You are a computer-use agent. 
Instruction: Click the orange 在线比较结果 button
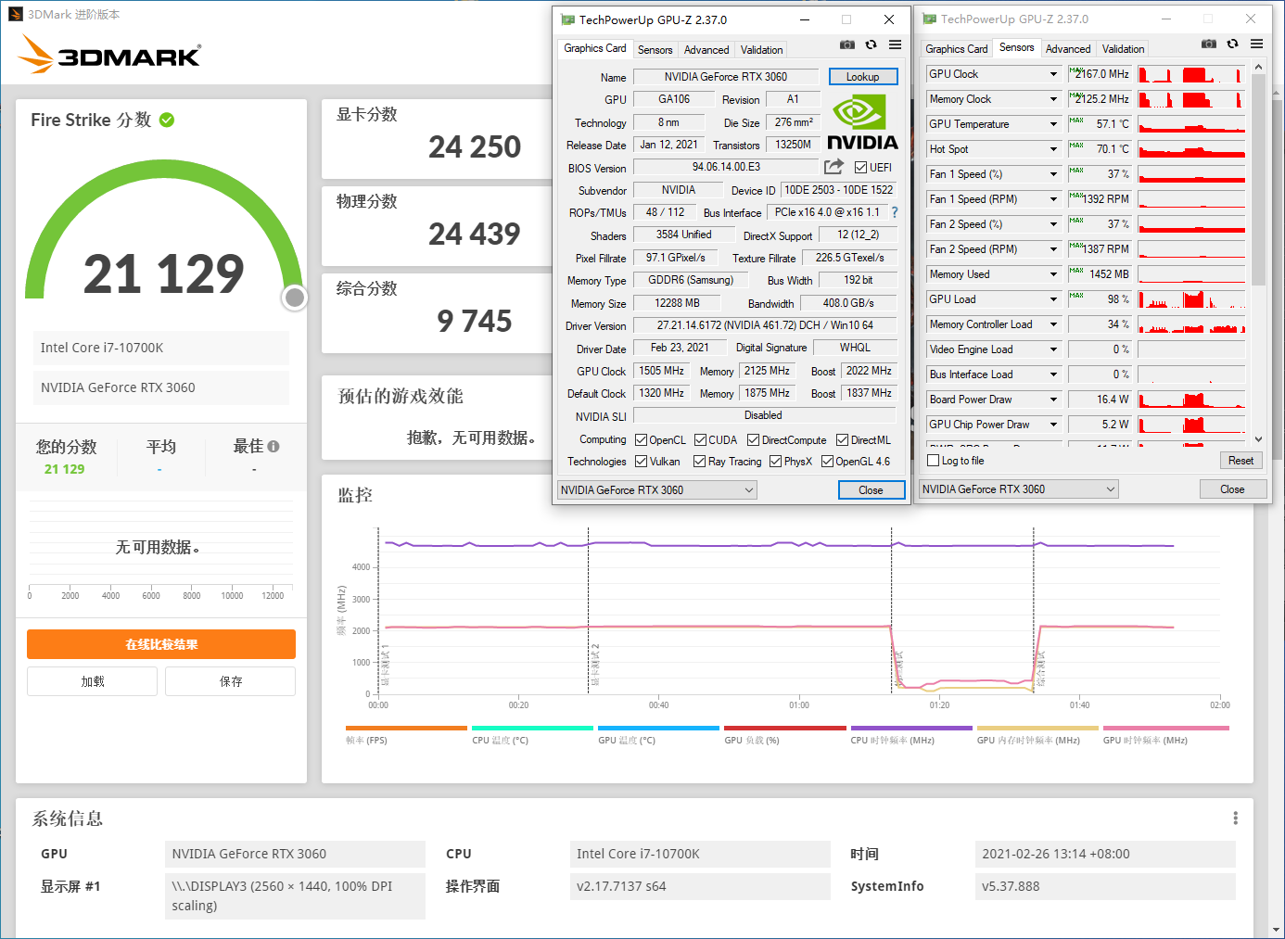coord(161,644)
